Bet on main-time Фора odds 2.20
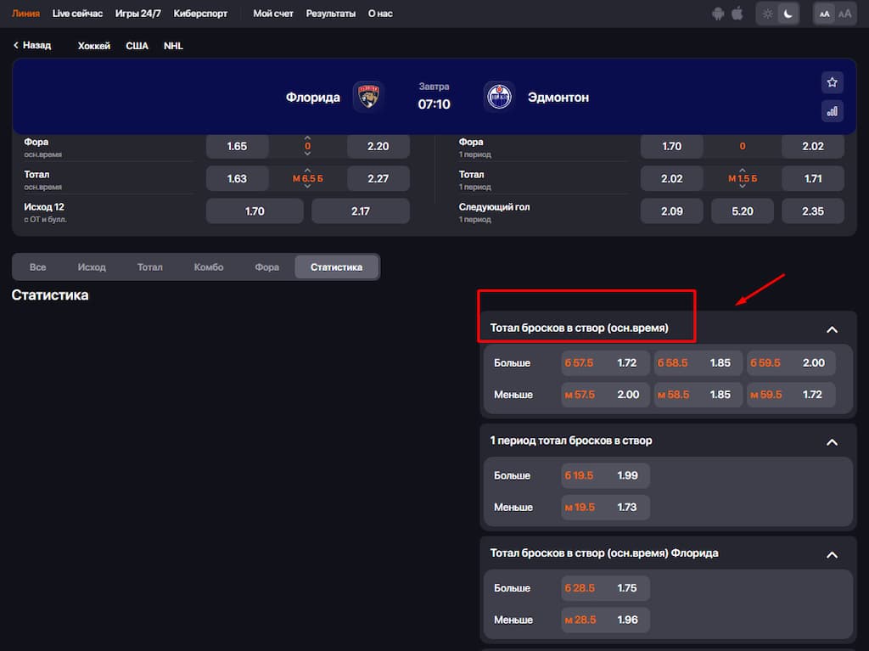 point(378,146)
